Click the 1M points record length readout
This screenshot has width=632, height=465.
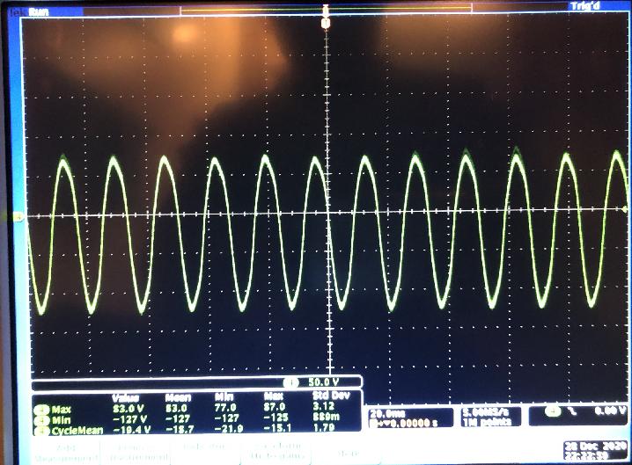click(487, 422)
